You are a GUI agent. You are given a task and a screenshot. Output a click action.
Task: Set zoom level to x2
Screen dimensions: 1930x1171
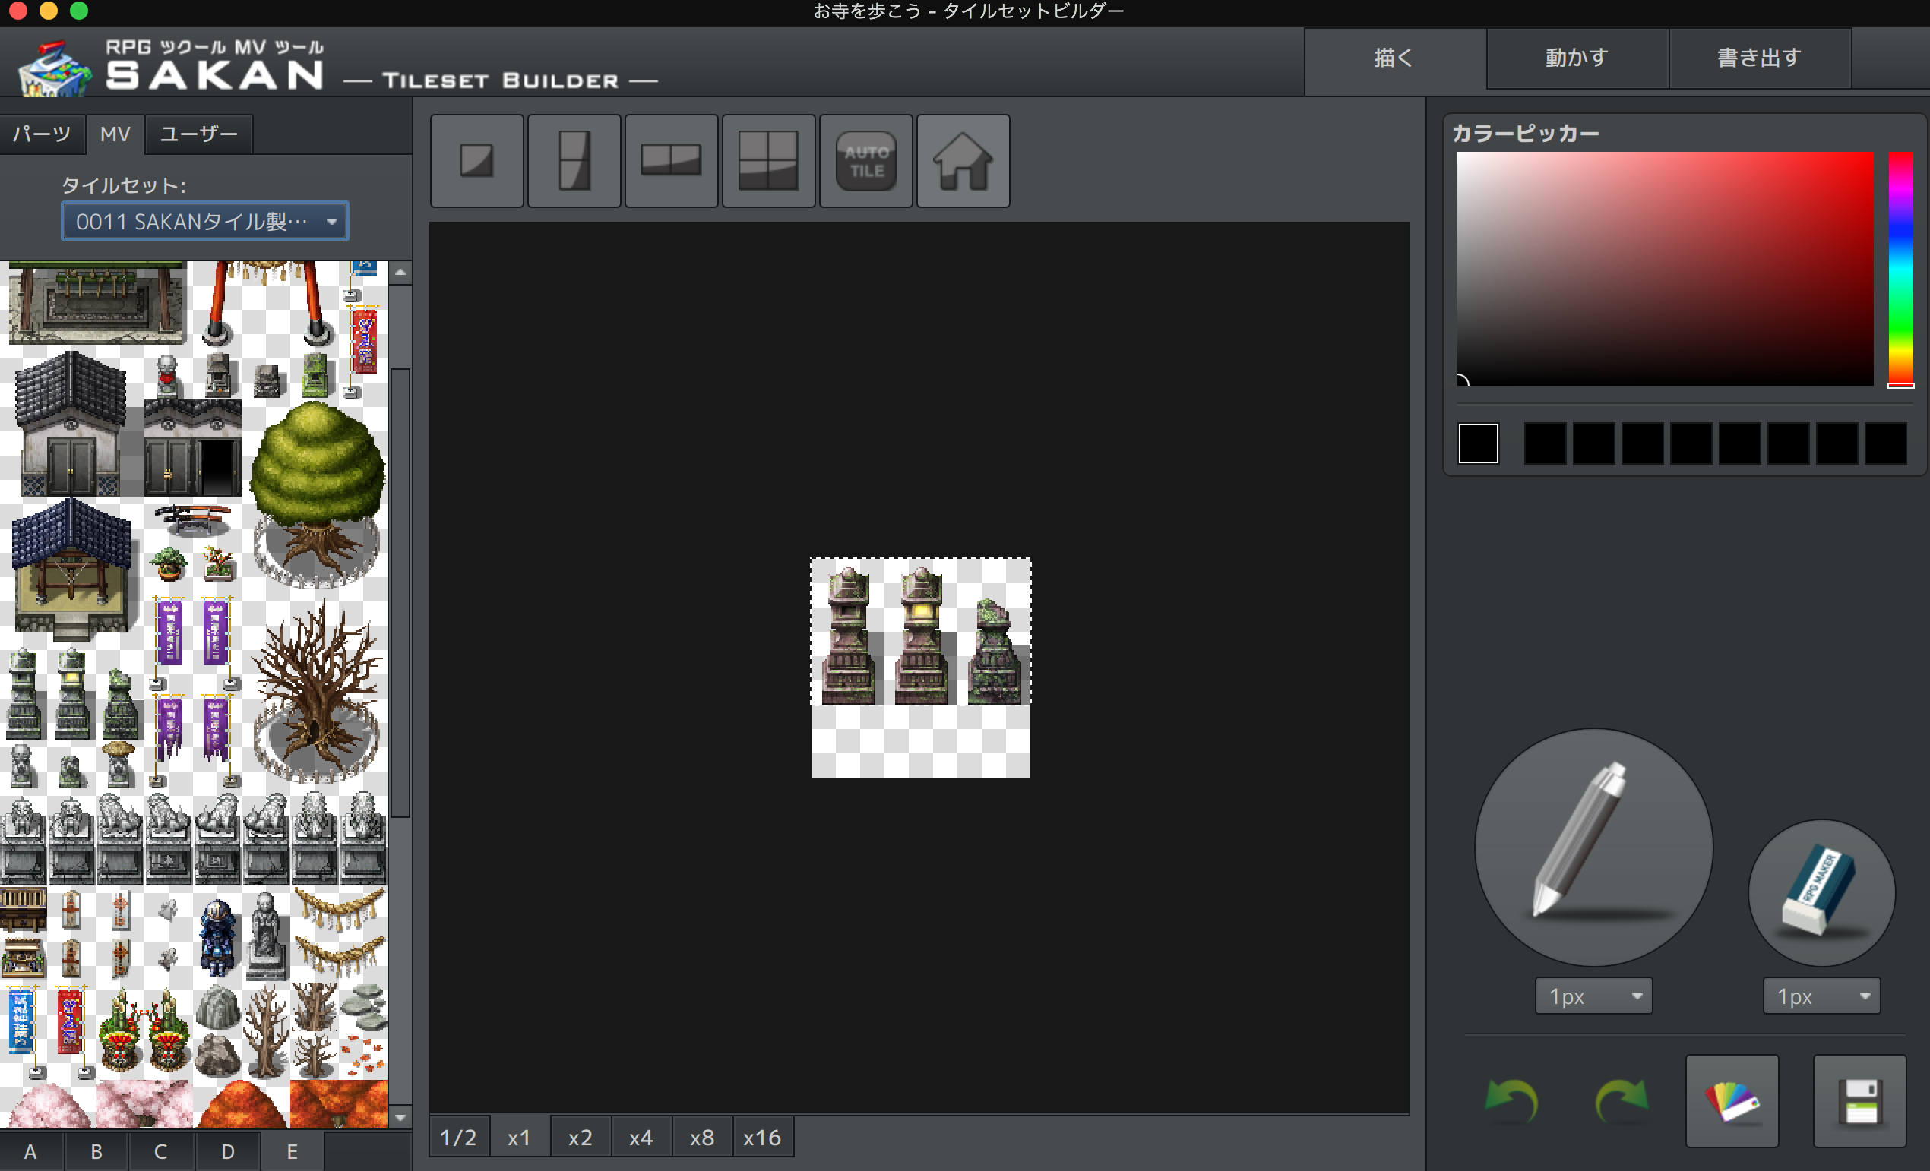(x=581, y=1137)
